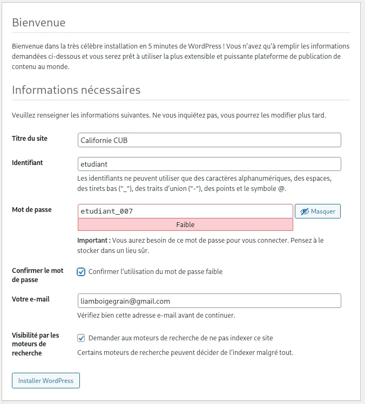
Task: Click the "Votre e-mail" label
Action: 31,299
